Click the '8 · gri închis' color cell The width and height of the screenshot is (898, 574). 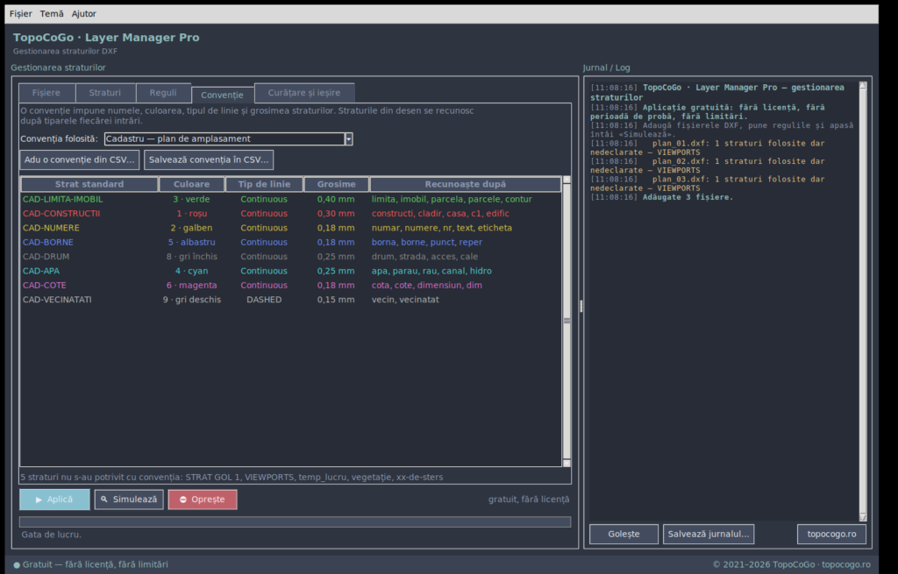click(191, 257)
